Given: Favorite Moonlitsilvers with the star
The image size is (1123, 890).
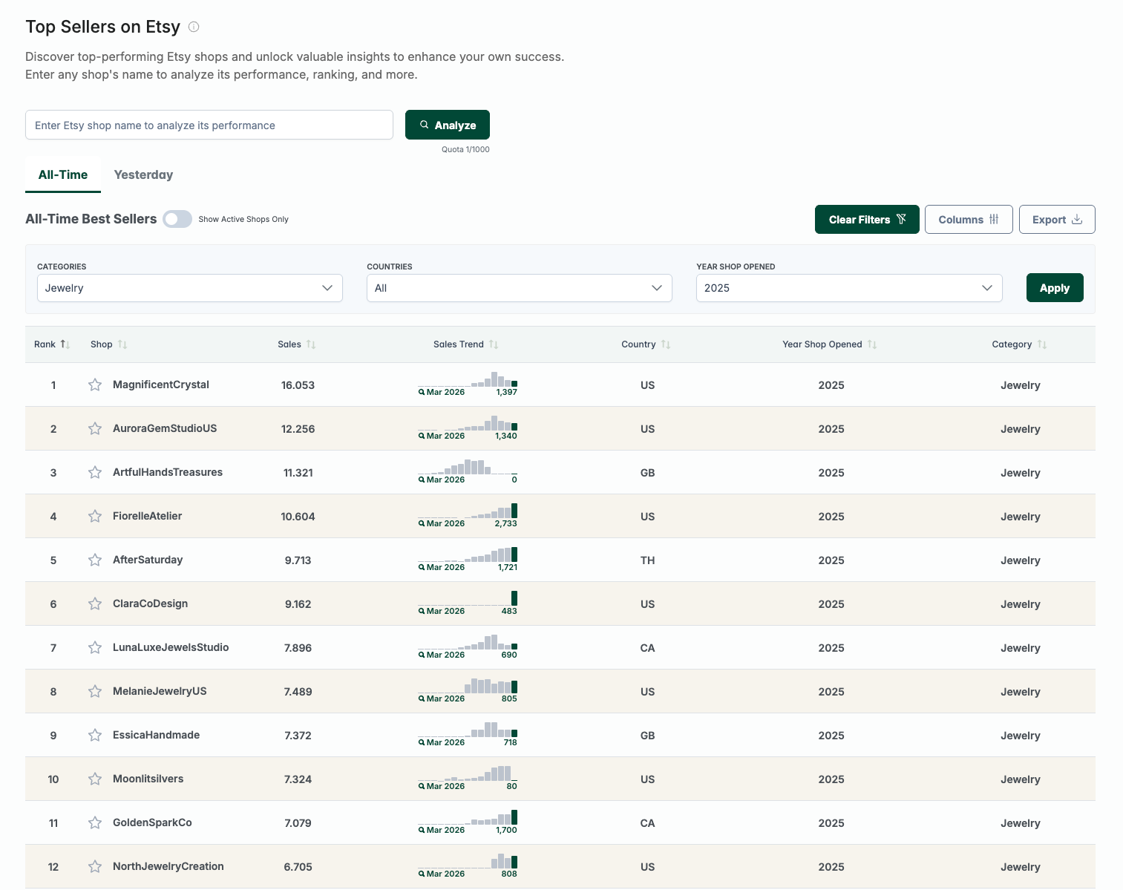Looking at the screenshot, I should [x=95, y=779].
